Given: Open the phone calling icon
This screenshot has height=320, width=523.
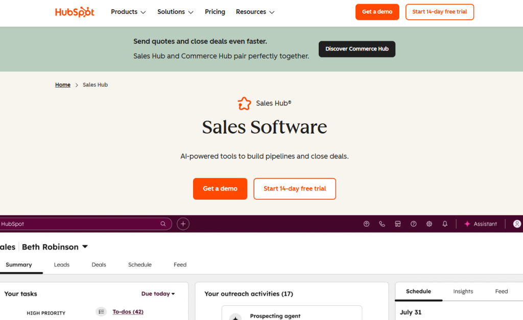Looking at the screenshot, I should [382, 224].
